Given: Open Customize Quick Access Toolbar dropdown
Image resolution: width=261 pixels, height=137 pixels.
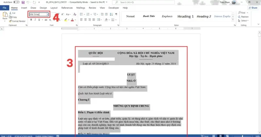Looking at the screenshot, I should pyautogui.click(x=39, y=2).
